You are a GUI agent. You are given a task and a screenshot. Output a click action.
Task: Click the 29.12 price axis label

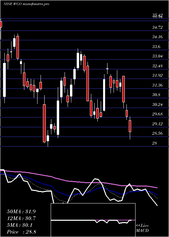[158, 124]
